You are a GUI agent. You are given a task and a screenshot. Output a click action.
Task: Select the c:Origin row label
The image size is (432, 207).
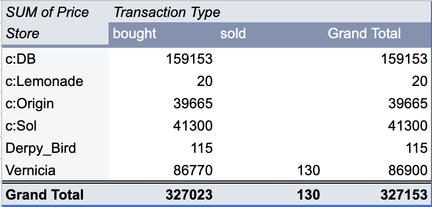point(29,104)
